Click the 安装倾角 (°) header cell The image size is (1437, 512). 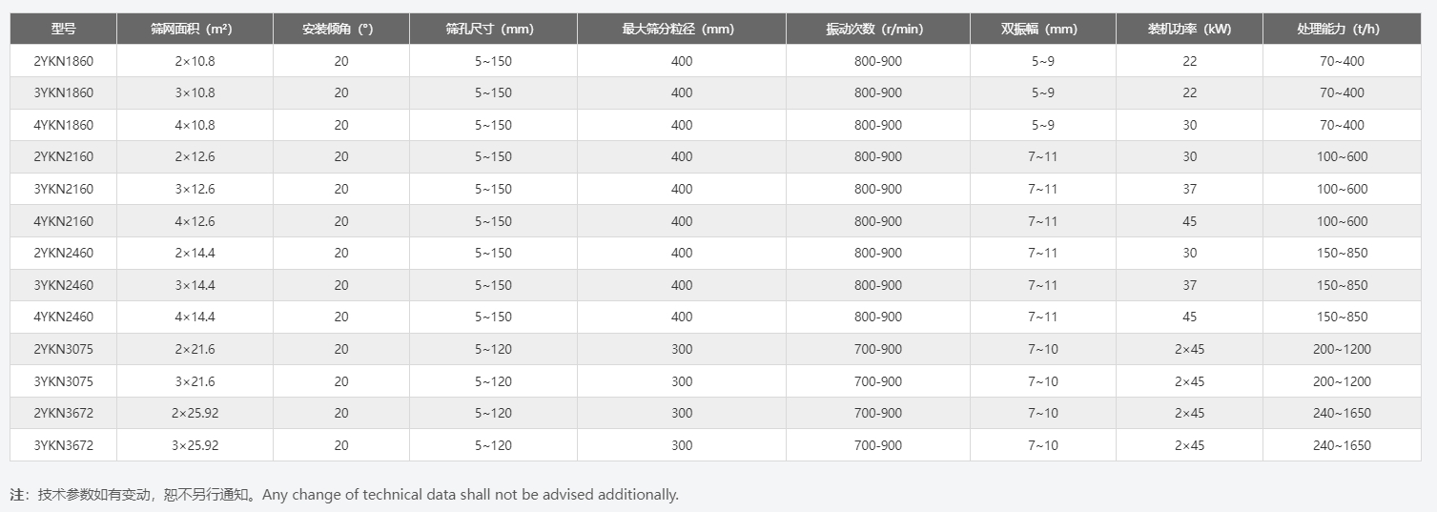coord(341,29)
